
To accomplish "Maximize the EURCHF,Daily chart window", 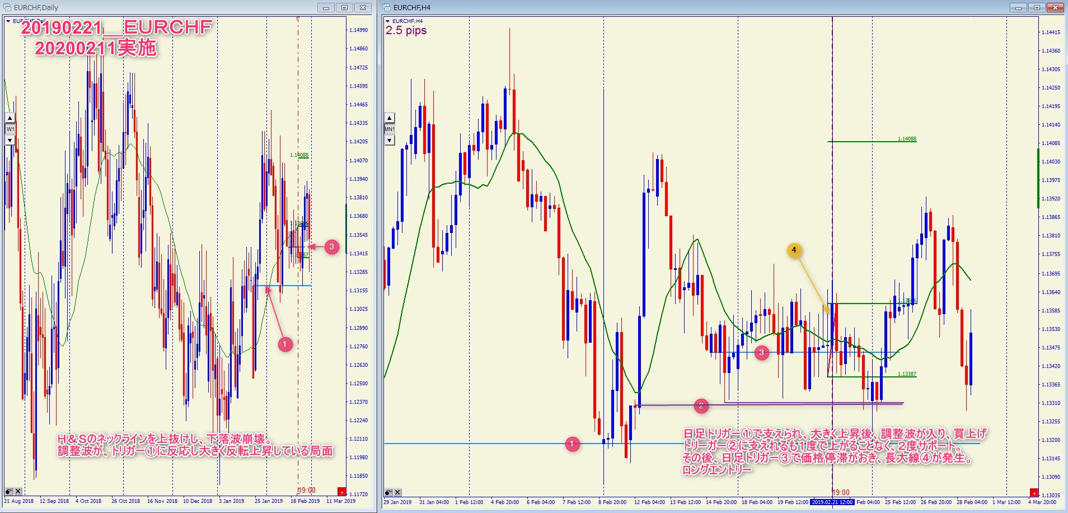I will [344, 7].
